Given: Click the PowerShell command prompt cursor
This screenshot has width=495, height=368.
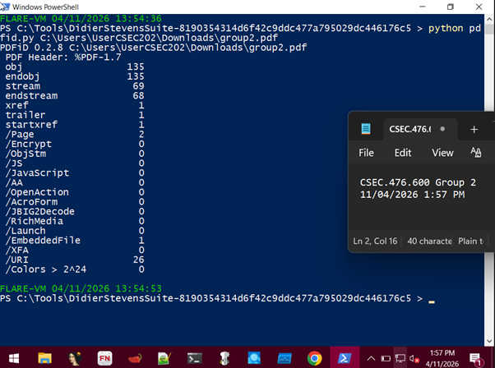Looking at the screenshot, I should 432,301.
